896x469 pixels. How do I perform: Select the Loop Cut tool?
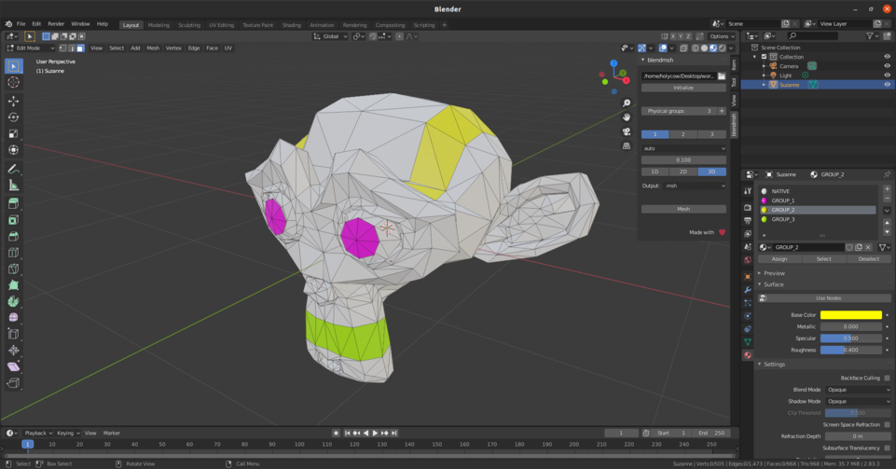[x=14, y=253]
